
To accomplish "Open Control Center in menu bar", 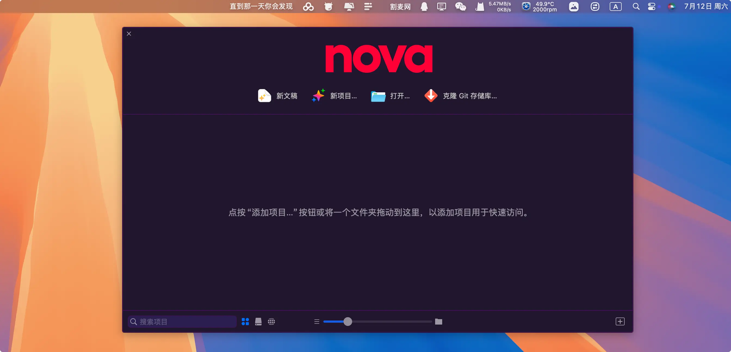I will [652, 7].
